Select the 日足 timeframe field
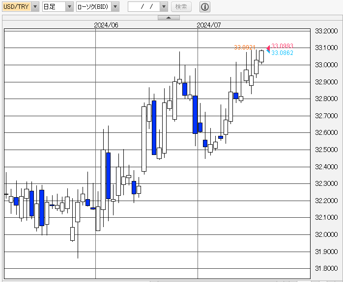This screenshot has height=282, width=343. (x=54, y=7)
